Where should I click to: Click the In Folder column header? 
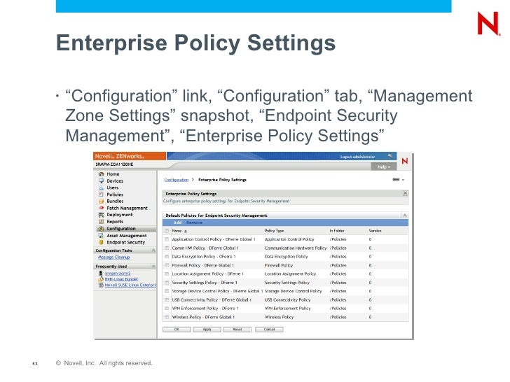click(x=337, y=231)
